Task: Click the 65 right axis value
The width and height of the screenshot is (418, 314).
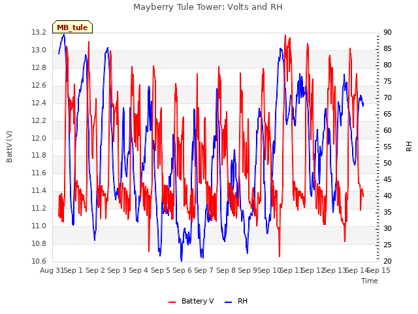Action: tap(387, 114)
